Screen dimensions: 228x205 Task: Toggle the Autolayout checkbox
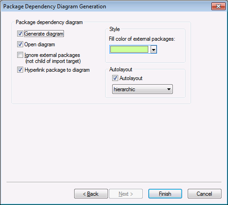[115, 78]
